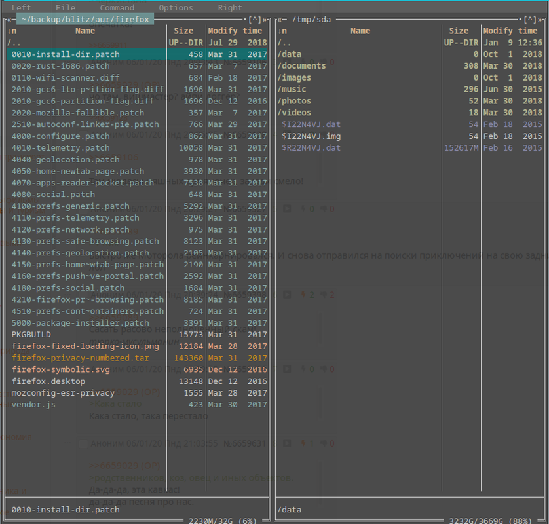Go to previous directory in right panel history
The width and height of the screenshot is (549, 524).
tap(280, 19)
